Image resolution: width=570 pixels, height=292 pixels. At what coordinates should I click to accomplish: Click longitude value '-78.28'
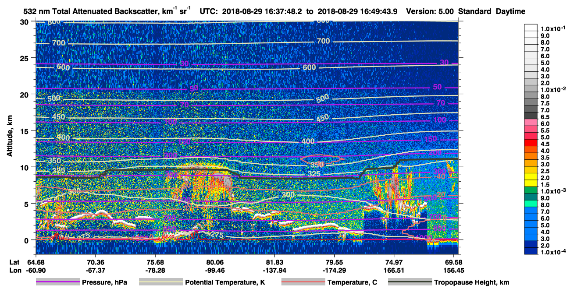tap(155, 270)
